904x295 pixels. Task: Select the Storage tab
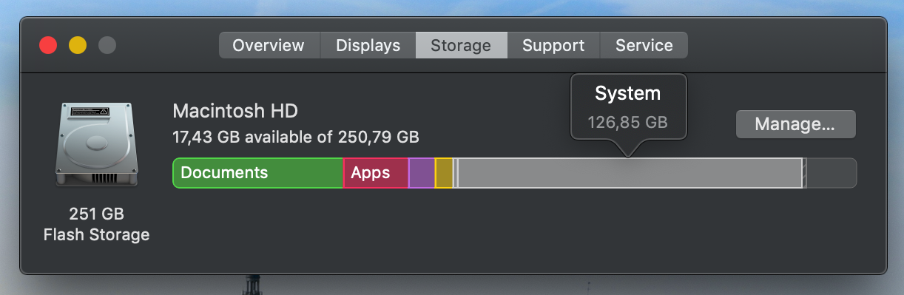point(461,45)
